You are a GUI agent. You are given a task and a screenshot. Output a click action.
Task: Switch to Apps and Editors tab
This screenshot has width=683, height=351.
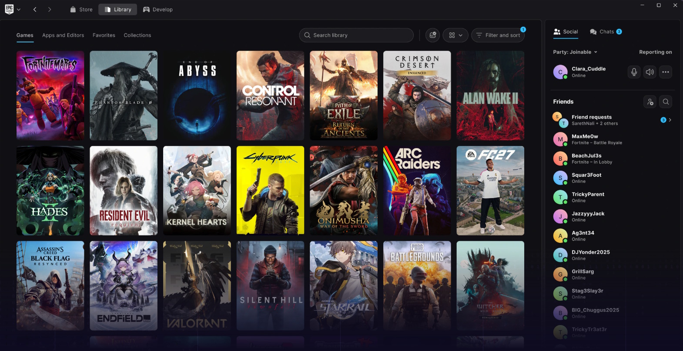click(x=63, y=35)
